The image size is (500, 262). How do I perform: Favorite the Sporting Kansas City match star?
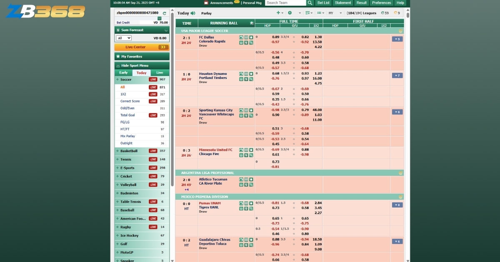(251, 110)
